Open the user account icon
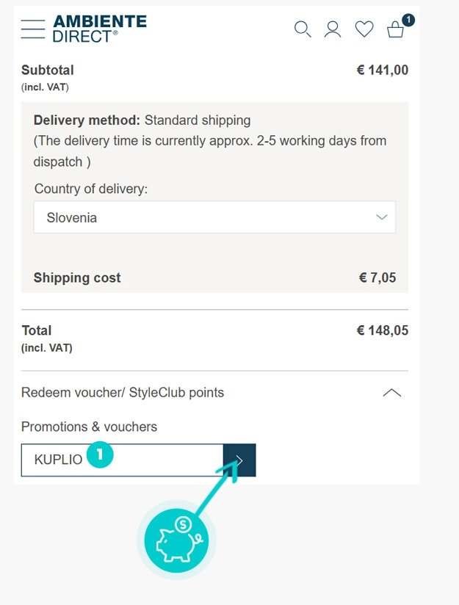This screenshot has height=605, width=459. pyautogui.click(x=333, y=29)
